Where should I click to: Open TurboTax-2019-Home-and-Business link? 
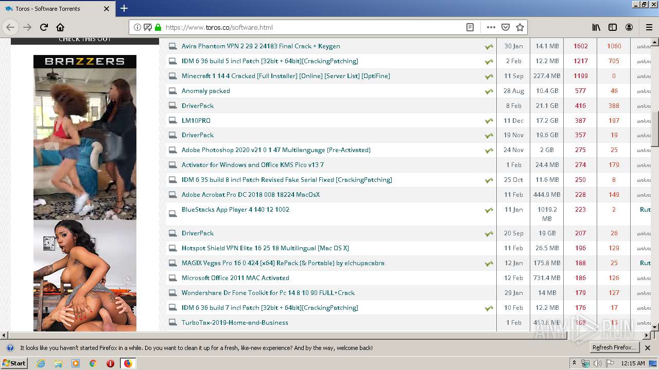(235, 323)
